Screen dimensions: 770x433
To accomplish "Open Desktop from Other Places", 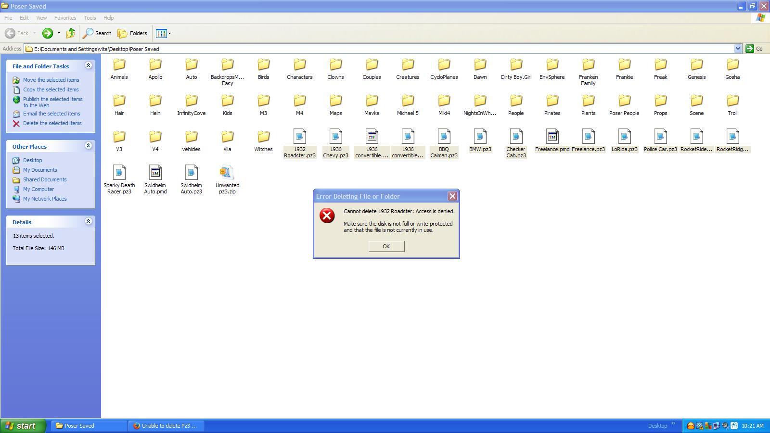I will tap(32, 160).
